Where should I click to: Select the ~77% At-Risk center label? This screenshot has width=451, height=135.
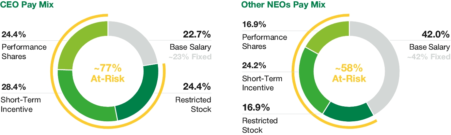click(x=108, y=73)
